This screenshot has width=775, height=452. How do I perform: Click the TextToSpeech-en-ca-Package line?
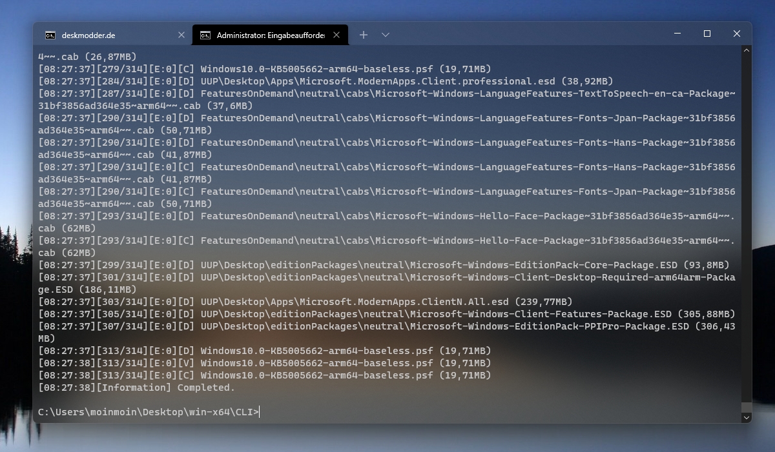coord(387,99)
